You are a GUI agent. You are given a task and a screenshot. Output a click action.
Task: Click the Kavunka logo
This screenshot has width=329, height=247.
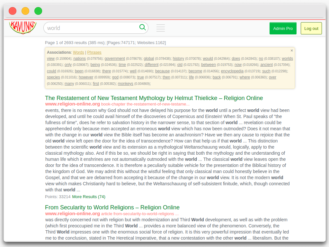point(22,27)
